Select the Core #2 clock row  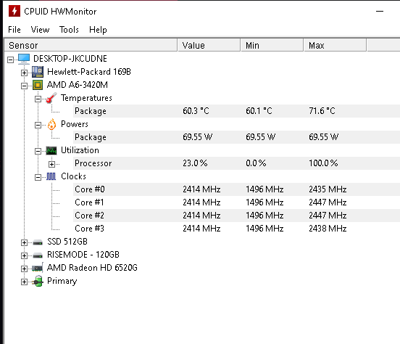coord(236,216)
